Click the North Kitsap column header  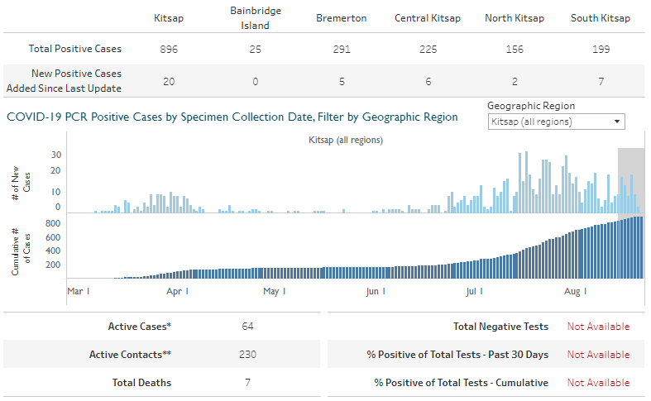click(x=514, y=18)
